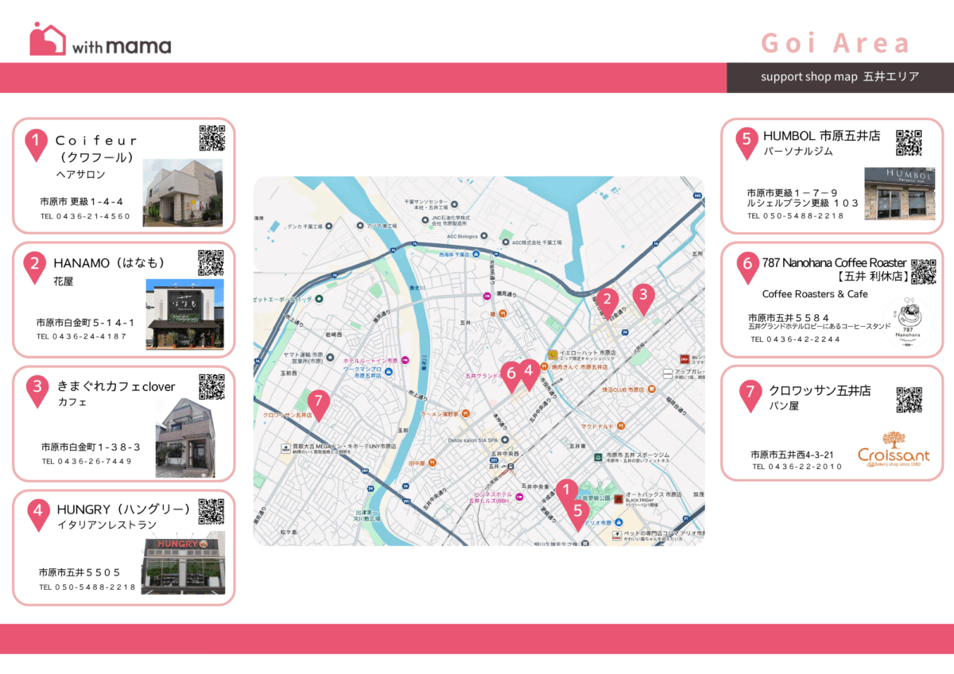Click the QR code in the Coifeur card

(211, 138)
